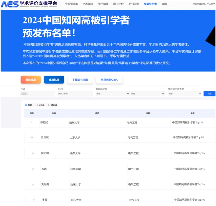View the 常见问题Q&A page

(x=109, y=80)
